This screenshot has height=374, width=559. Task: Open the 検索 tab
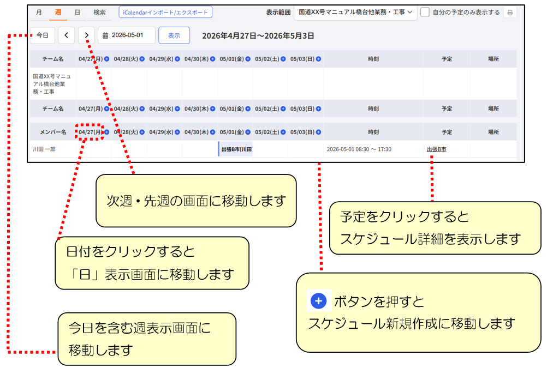pos(99,13)
